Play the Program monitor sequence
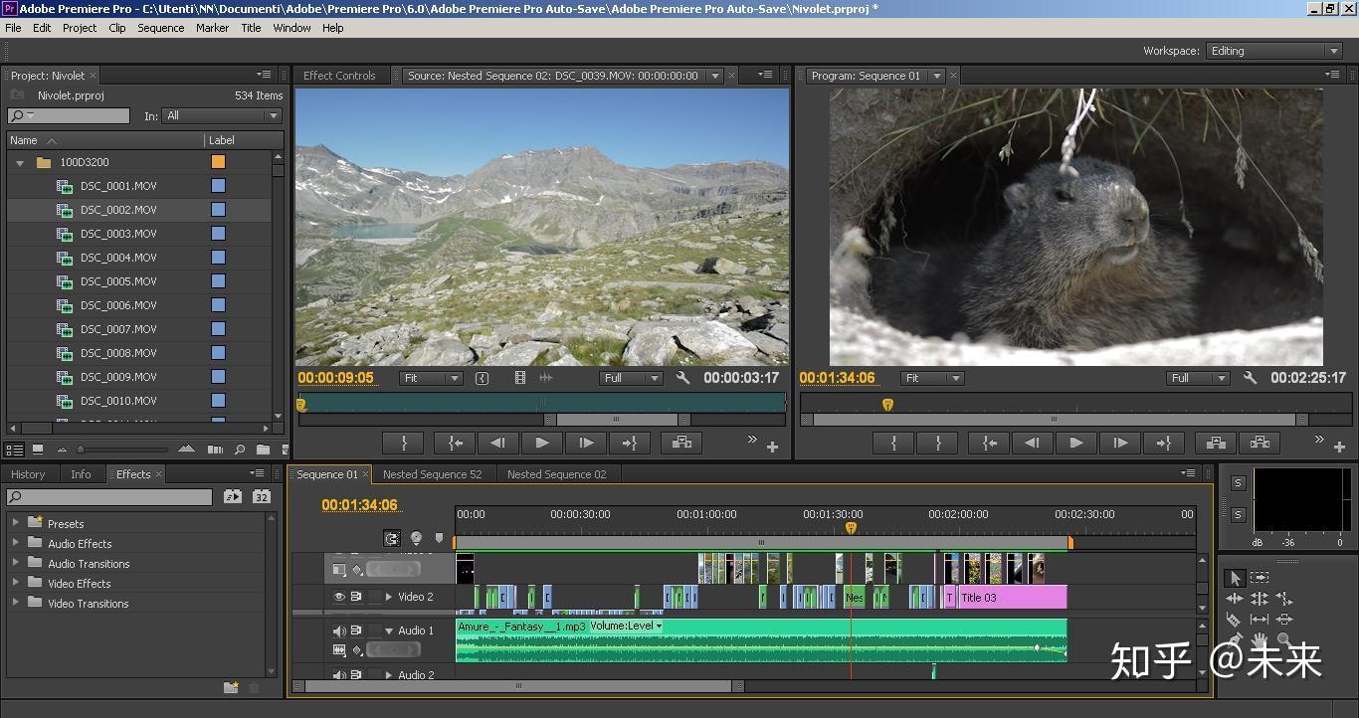Image resolution: width=1359 pixels, height=718 pixels. click(x=1075, y=443)
